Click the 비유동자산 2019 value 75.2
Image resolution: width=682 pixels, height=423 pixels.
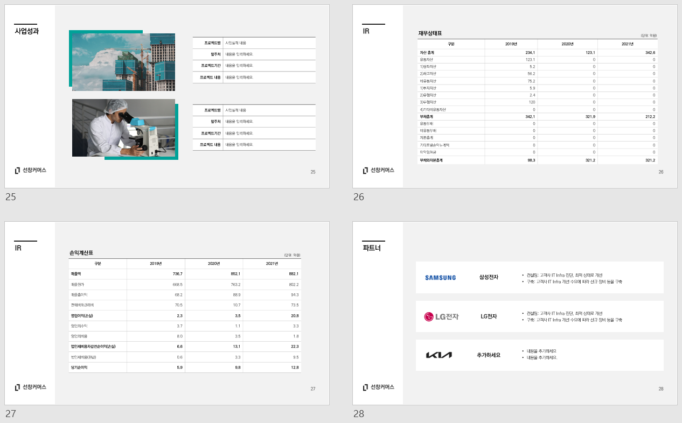[x=531, y=81]
